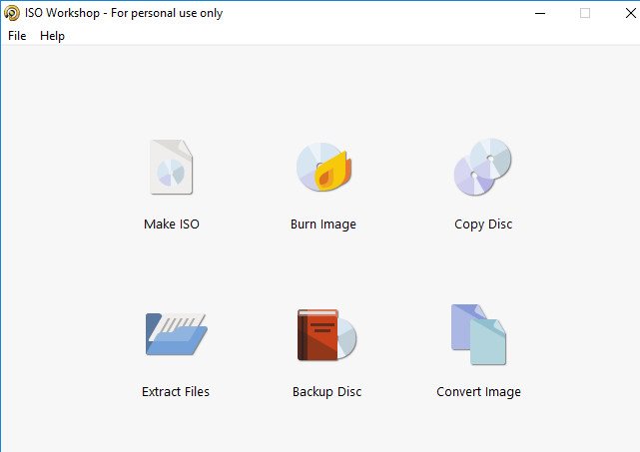Click the Burn Image flame disc icon
The width and height of the screenshot is (640, 452).
(324, 167)
